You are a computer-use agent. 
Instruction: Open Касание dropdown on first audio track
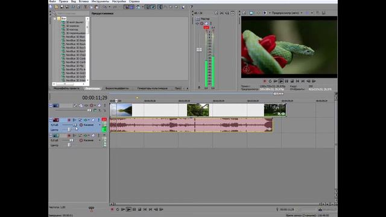pyautogui.click(x=100, y=125)
